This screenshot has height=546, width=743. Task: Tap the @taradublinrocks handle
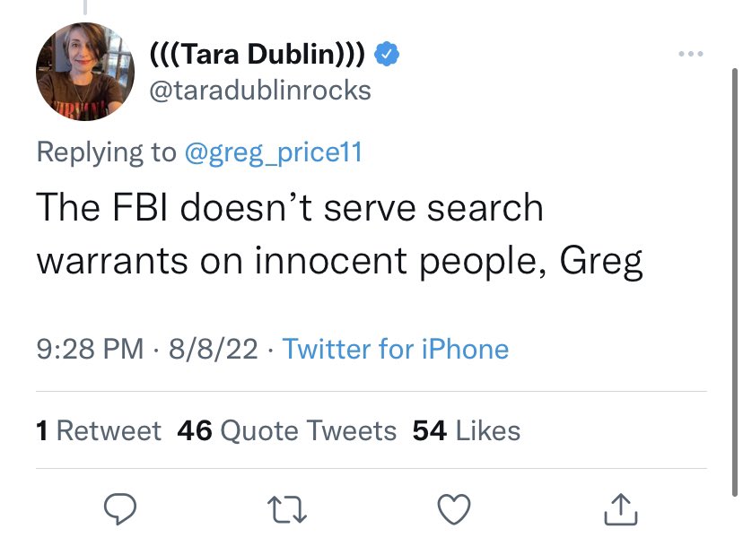pyautogui.click(x=258, y=90)
